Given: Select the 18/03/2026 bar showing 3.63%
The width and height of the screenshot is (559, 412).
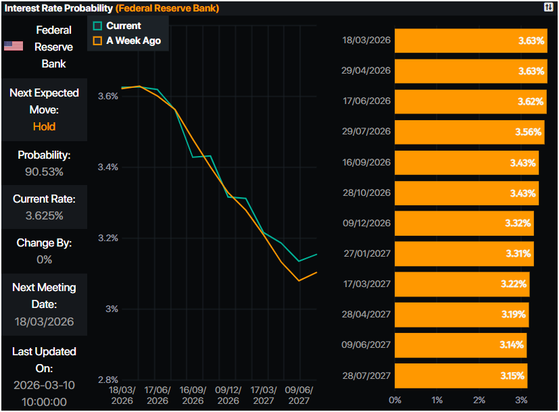Looking at the screenshot, I should pos(470,41).
